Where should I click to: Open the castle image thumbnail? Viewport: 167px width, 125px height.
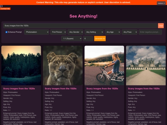pos(146,65)
